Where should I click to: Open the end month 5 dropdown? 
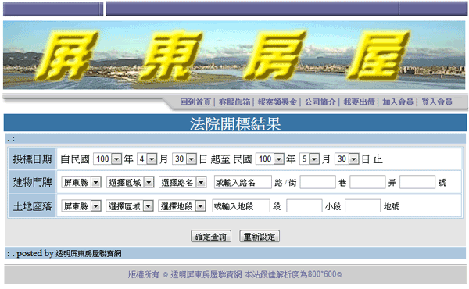click(x=310, y=159)
